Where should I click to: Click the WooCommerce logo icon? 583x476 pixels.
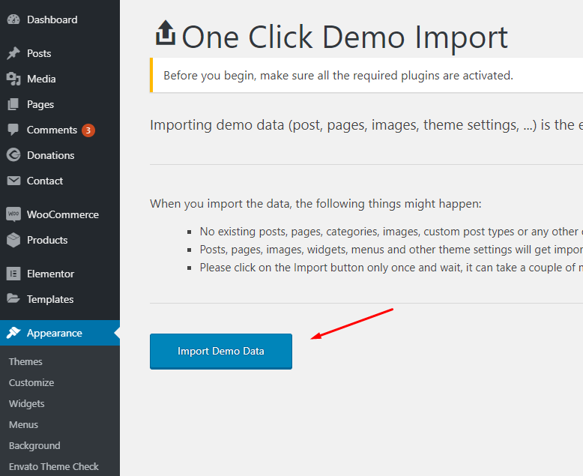pos(13,214)
